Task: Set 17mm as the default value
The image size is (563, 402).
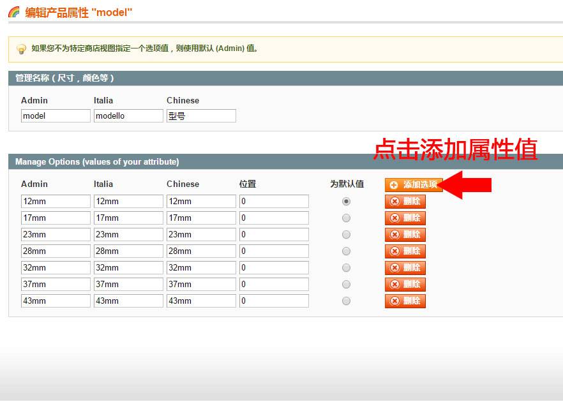Action: tap(346, 218)
